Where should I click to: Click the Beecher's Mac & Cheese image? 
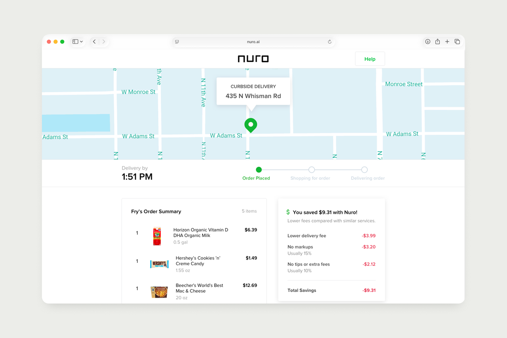159,292
